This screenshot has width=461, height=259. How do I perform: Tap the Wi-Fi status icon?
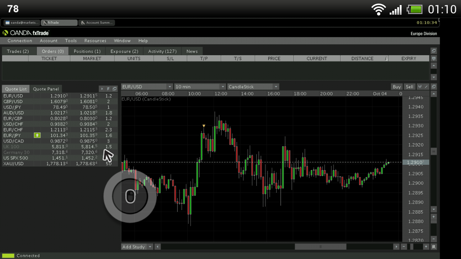(x=379, y=9)
